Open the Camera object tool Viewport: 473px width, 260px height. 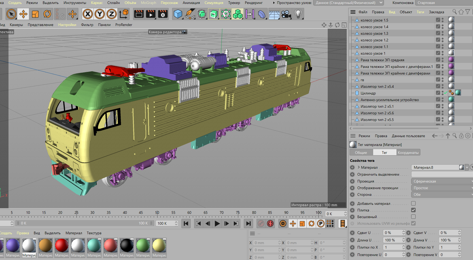point(286,14)
